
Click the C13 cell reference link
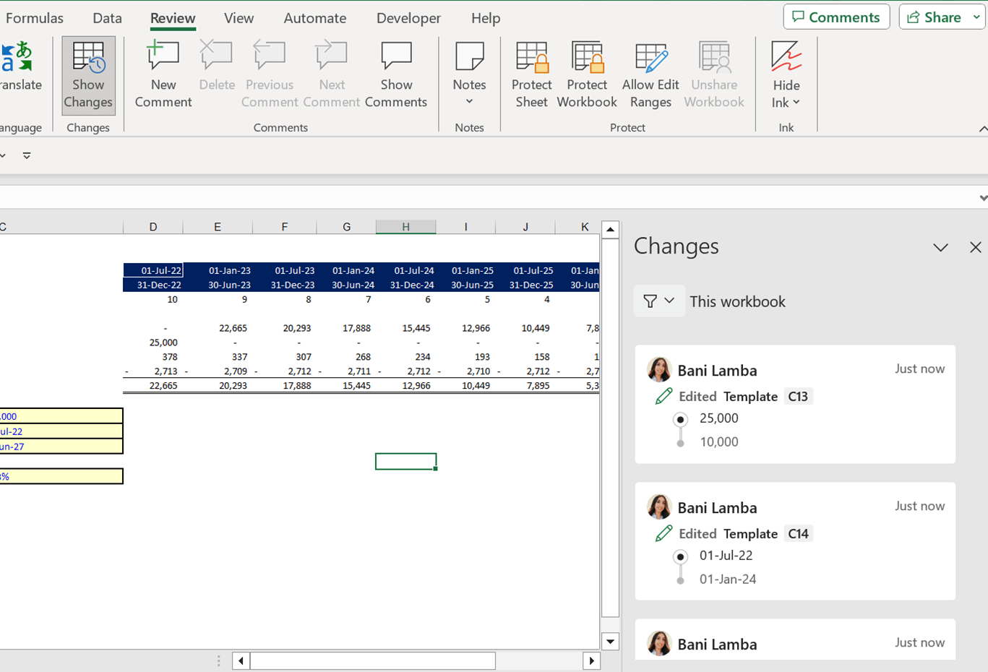(x=798, y=397)
